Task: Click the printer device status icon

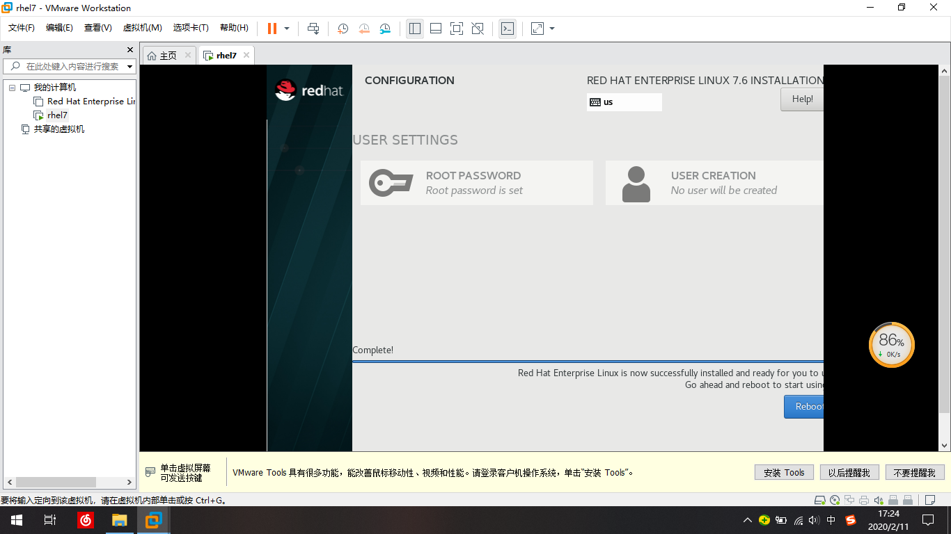Action: point(864,500)
